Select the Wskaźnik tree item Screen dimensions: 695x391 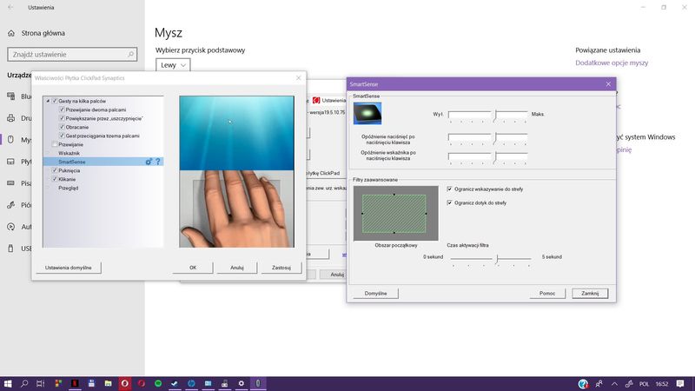point(69,153)
